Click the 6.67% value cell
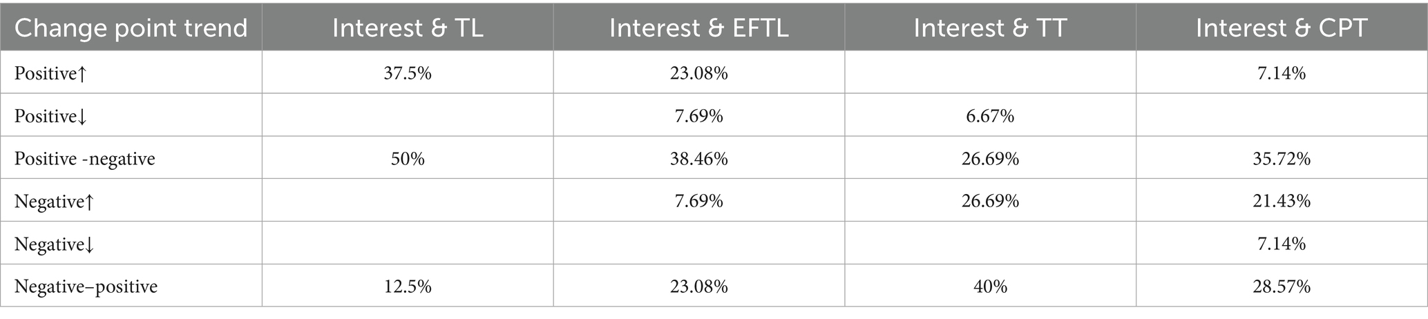 point(990,116)
